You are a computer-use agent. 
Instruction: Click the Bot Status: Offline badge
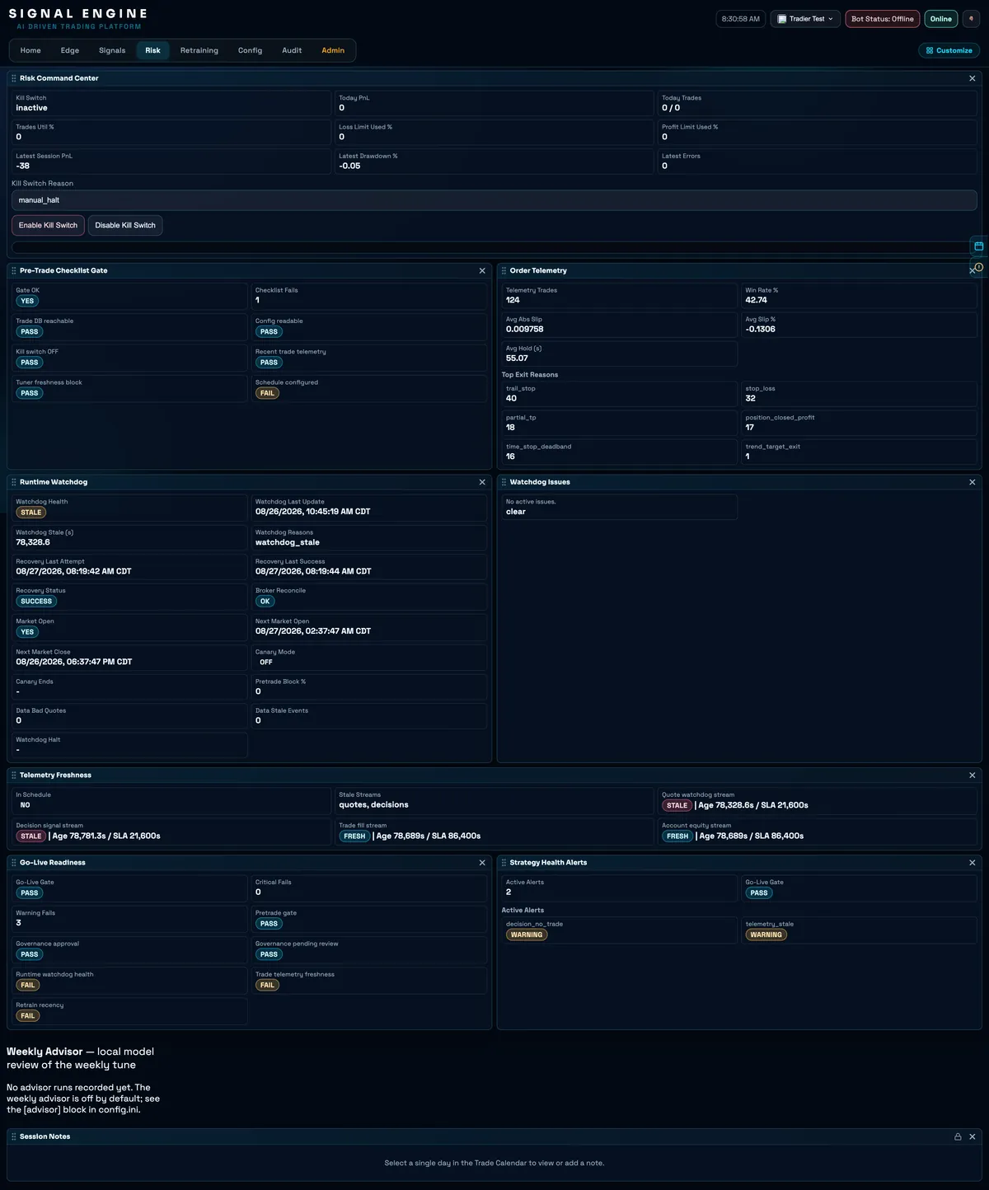[x=882, y=19]
